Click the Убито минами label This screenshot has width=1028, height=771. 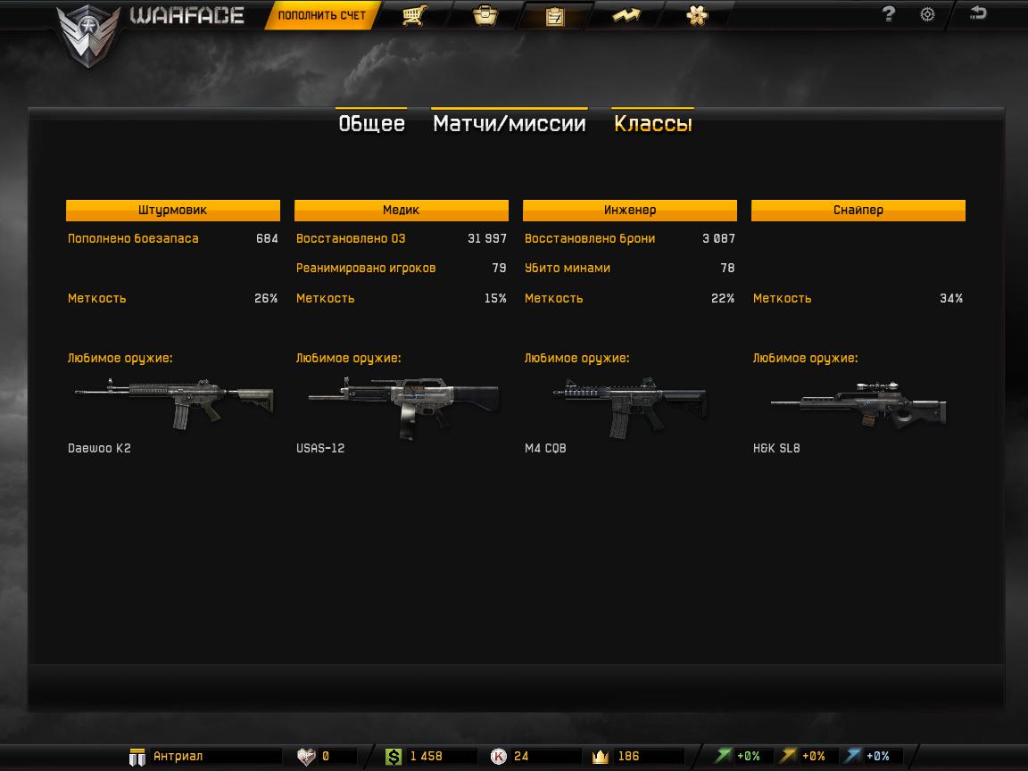click(x=568, y=268)
